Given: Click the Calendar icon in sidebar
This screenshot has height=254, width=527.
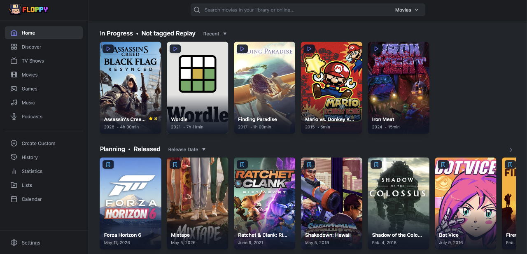Looking at the screenshot, I should 14,199.
